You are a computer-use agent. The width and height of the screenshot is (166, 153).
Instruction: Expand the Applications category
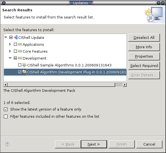pyautogui.click(x=10, y=44)
